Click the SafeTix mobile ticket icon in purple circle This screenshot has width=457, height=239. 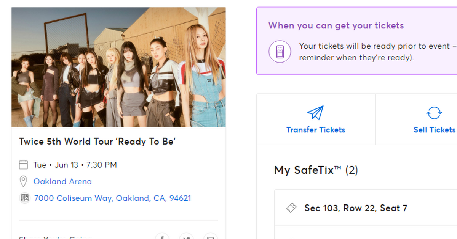280,50
